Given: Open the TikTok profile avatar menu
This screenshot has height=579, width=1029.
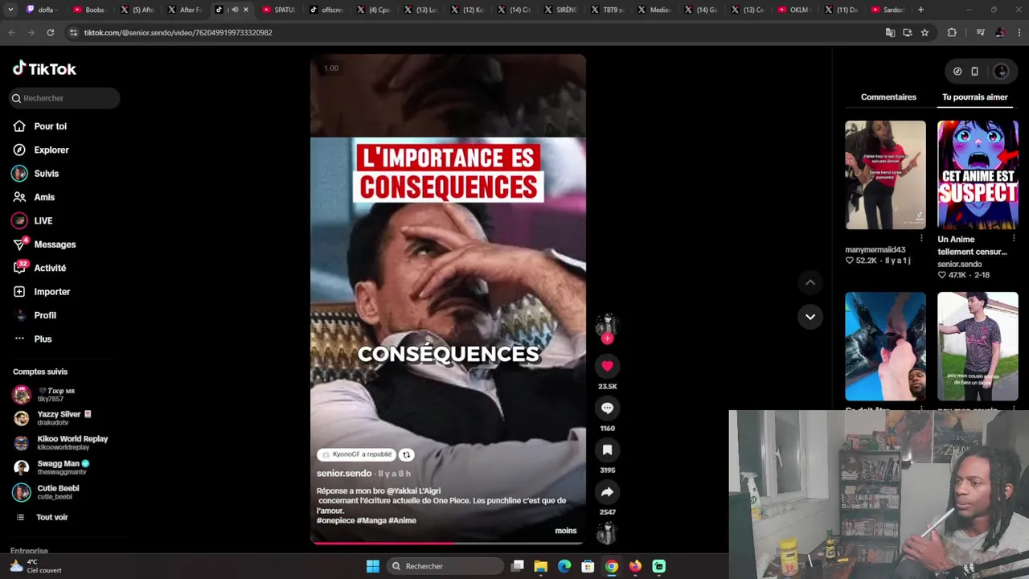Looking at the screenshot, I should tap(1001, 72).
